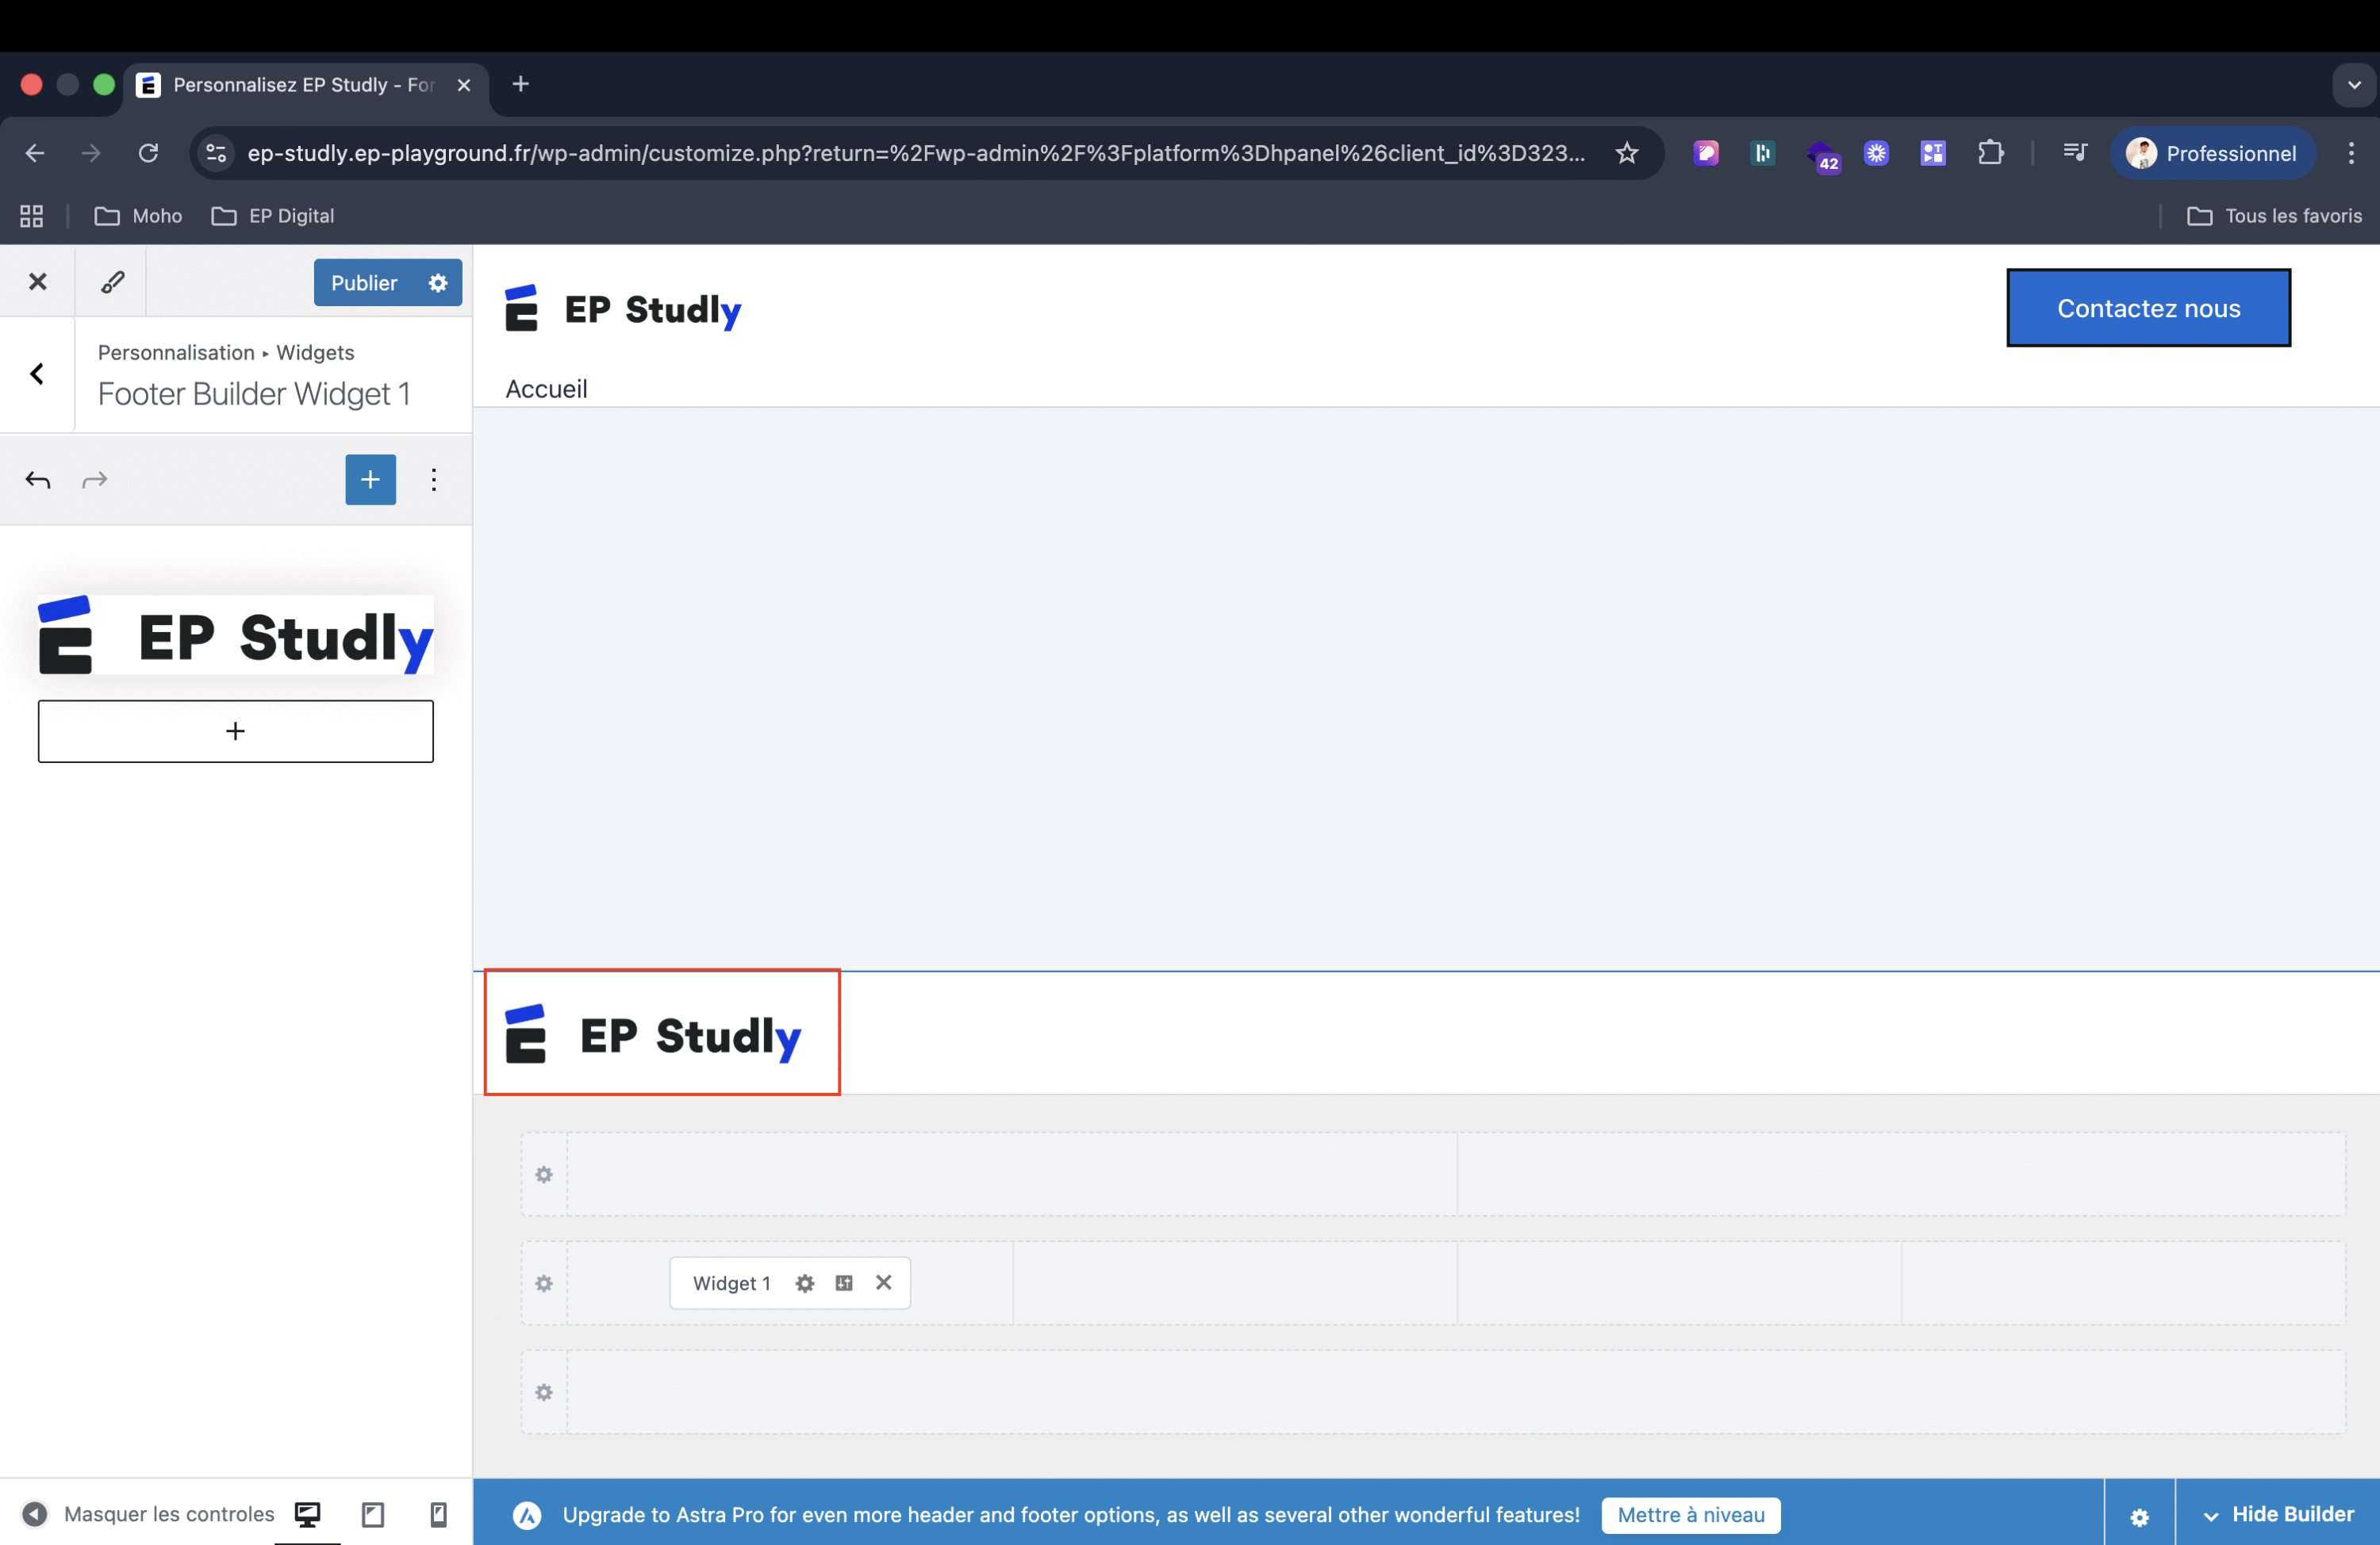Remove Widget 1 from footer builder
The height and width of the screenshot is (1545, 2380).
click(x=883, y=1283)
